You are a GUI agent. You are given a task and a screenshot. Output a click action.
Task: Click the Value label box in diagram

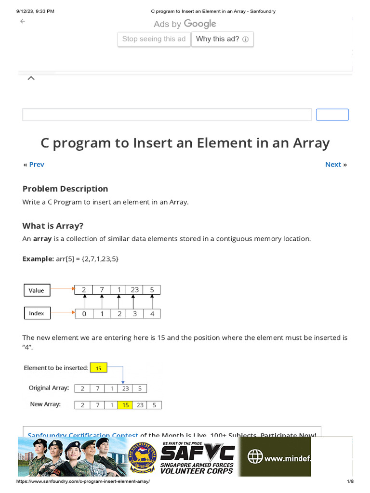point(36,290)
